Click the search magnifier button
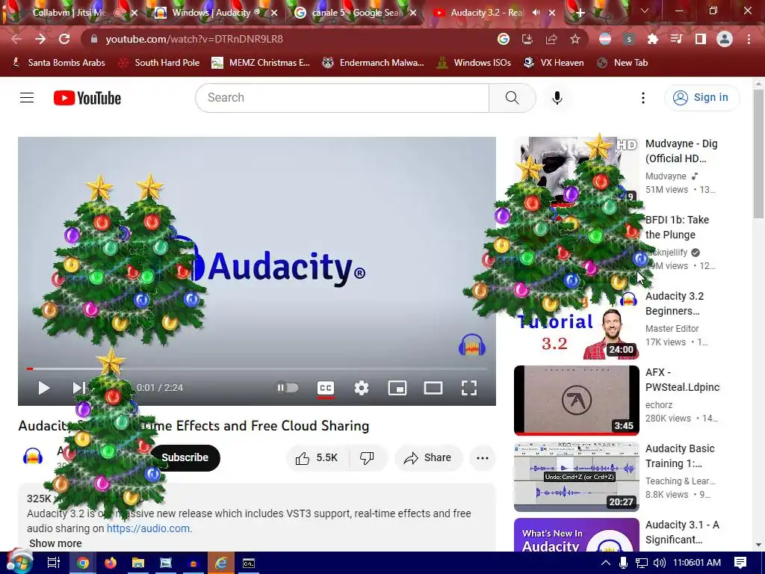The image size is (765, 574). coord(512,98)
